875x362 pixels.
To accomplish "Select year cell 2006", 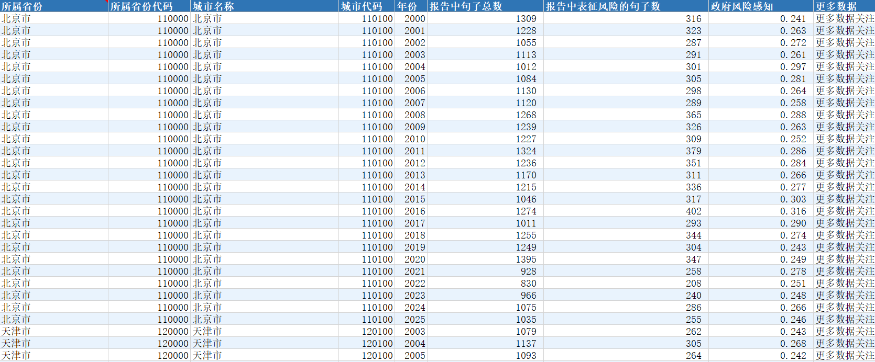I will click(x=415, y=90).
